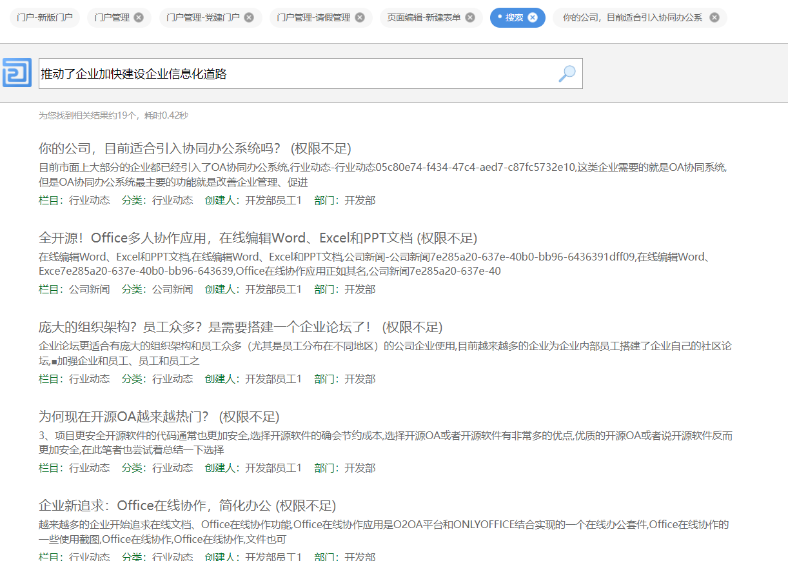Switch to the 门户管理-请假管理 tab
This screenshot has height=561, width=788.
(x=313, y=18)
